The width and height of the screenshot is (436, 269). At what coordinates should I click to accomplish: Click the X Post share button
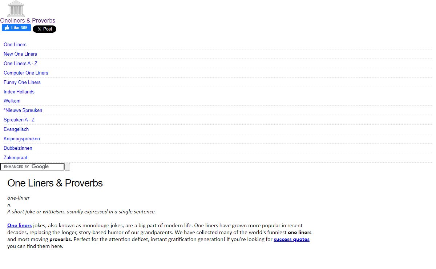pos(44,29)
